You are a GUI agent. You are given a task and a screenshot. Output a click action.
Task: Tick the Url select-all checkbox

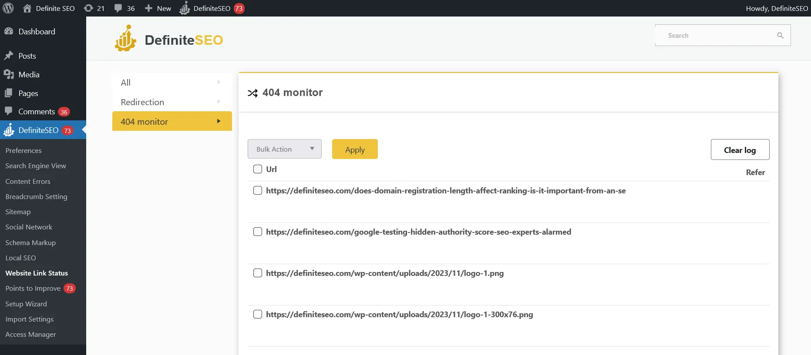pyautogui.click(x=258, y=169)
